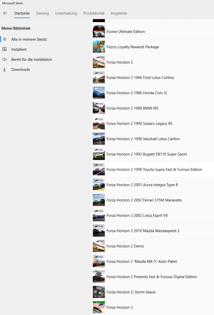The height and width of the screenshot is (315, 214).
Task: Select Forza Horizon 2 1966 Ford Lotus Cortina text
Action: (140, 78)
